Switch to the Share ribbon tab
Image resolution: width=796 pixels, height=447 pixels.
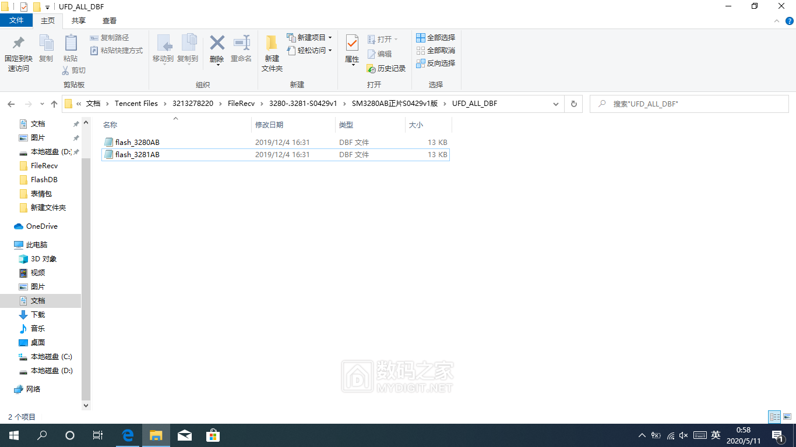tap(79, 20)
